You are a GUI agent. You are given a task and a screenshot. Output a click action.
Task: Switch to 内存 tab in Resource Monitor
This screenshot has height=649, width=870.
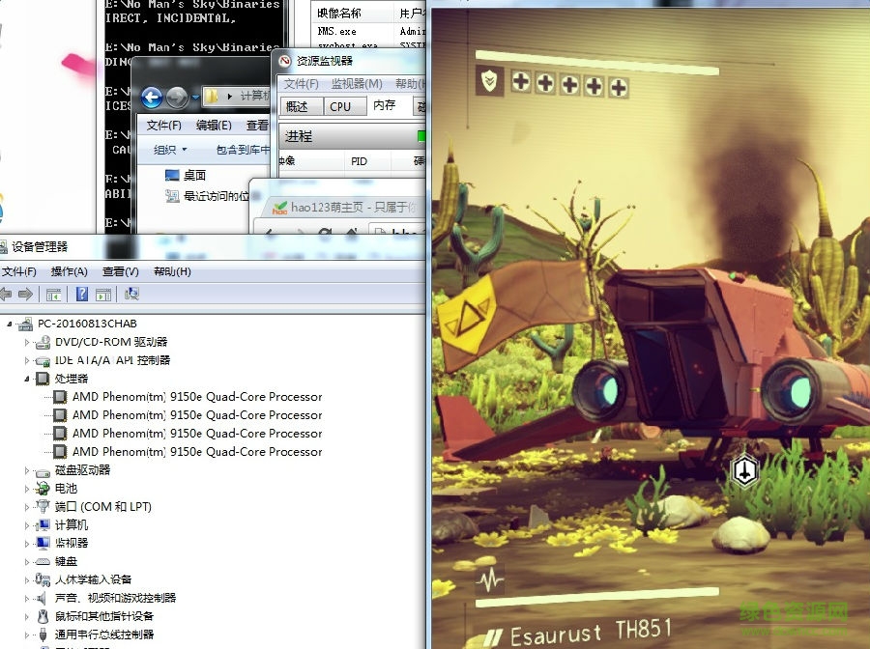[389, 105]
